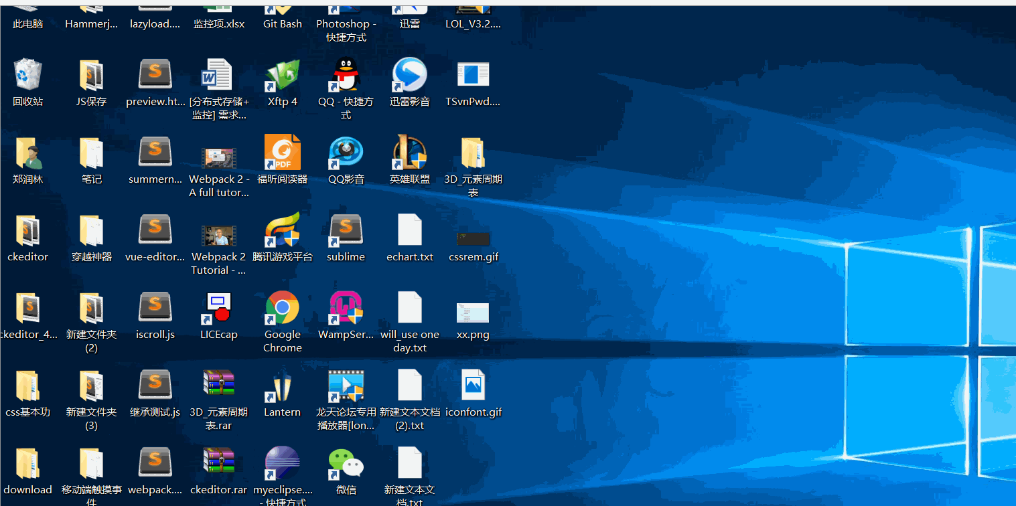Click the lazyload... file label
This screenshot has width=1016, height=506.
point(155,24)
